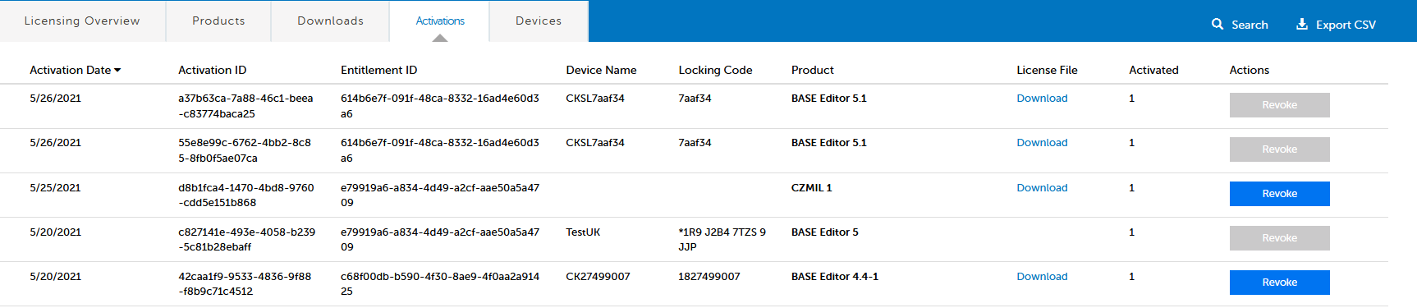Select the Activations tab
The image size is (1417, 308).
(440, 21)
